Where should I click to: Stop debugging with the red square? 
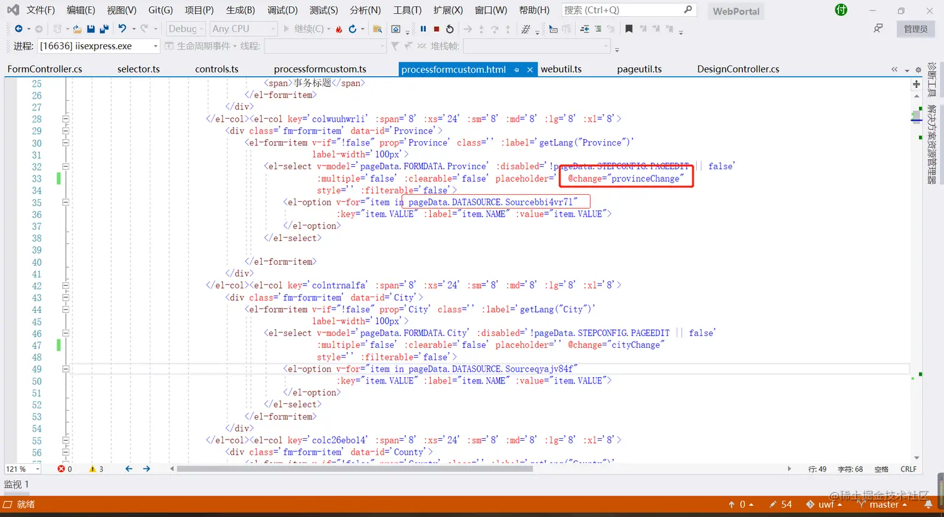coord(436,29)
